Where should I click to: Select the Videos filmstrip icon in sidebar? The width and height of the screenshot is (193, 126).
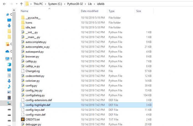9,97
